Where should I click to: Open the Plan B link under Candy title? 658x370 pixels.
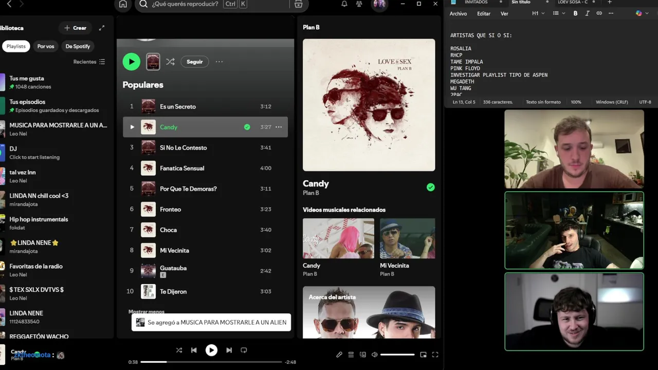311,193
